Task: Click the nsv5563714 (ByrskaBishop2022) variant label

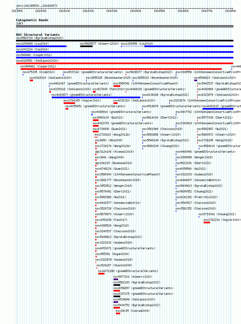Action: (40, 38)
